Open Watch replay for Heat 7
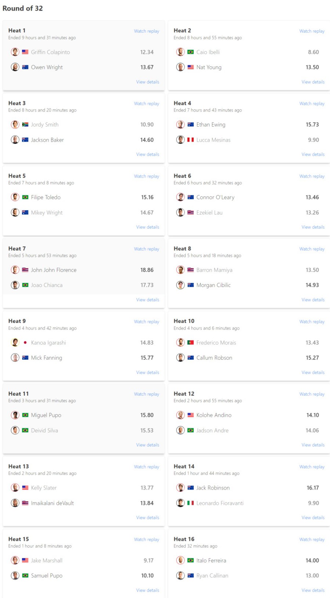The image size is (330, 598). click(146, 249)
